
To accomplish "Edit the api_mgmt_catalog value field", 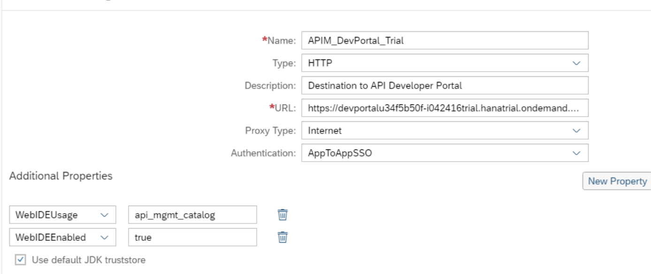I will click(x=192, y=215).
